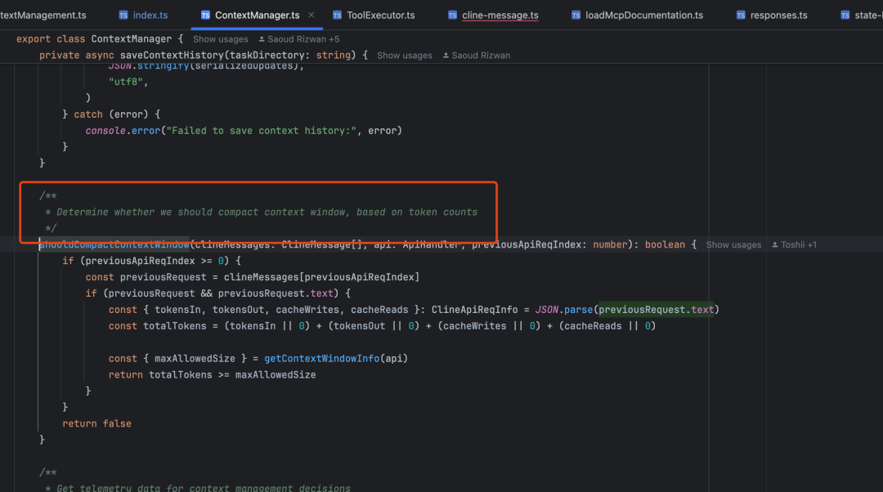This screenshot has width=883, height=492.
Task: Click the TS icon on loadMcpDocumentation.ts tab
Action: pyautogui.click(x=576, y=16)
